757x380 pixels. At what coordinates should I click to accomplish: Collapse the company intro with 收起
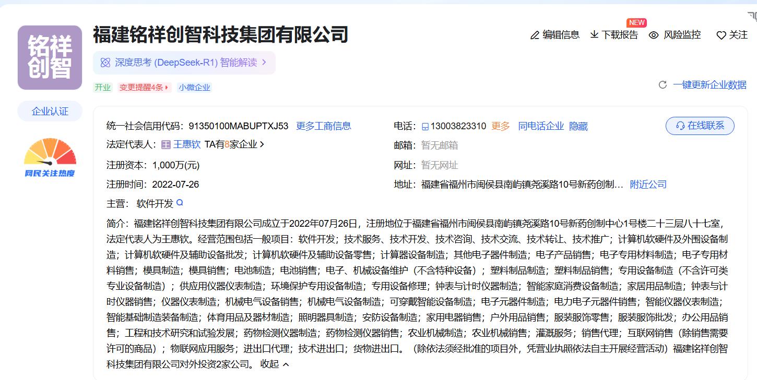click(275, 364)
